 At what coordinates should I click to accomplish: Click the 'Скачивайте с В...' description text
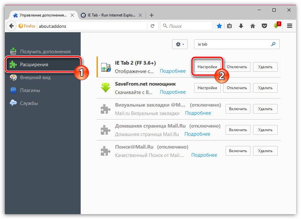(x=133, y=92)
